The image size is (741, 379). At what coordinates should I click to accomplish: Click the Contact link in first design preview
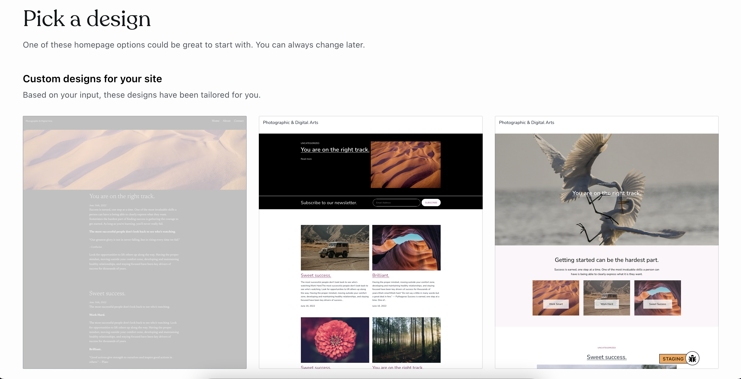(x=239, y=121)
